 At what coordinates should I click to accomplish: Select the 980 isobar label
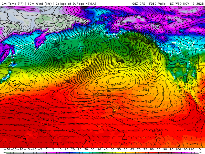coord(94,52)
